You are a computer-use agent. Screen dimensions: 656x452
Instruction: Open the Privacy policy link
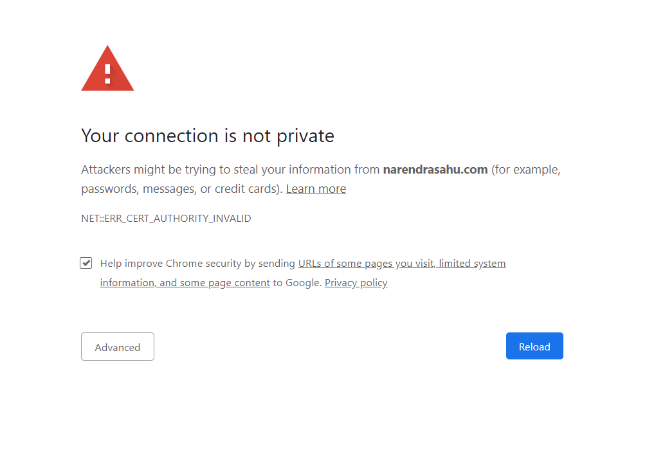pyautogui.click(x=356, y=283)
